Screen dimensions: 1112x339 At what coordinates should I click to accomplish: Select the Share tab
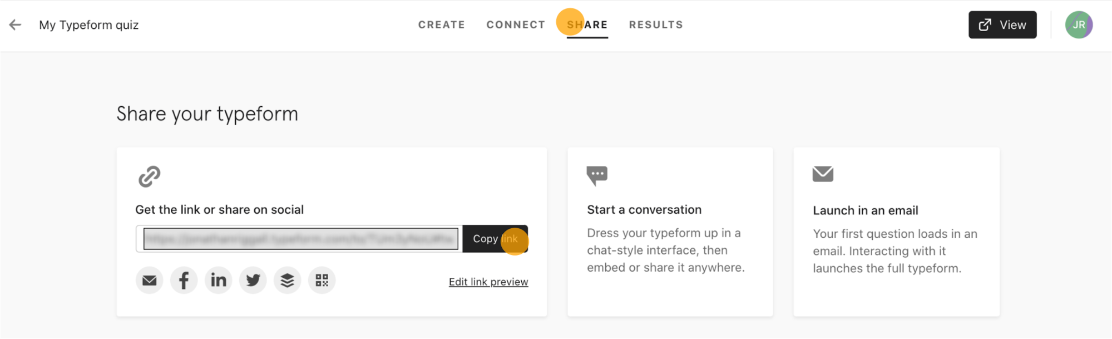(x=587, y=24)
